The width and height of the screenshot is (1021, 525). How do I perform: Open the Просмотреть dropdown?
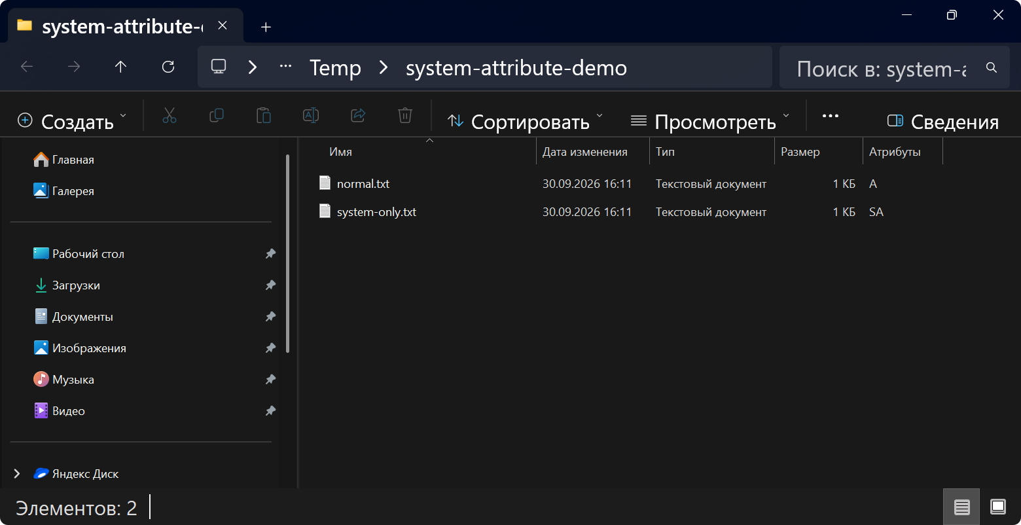point(710,121)
